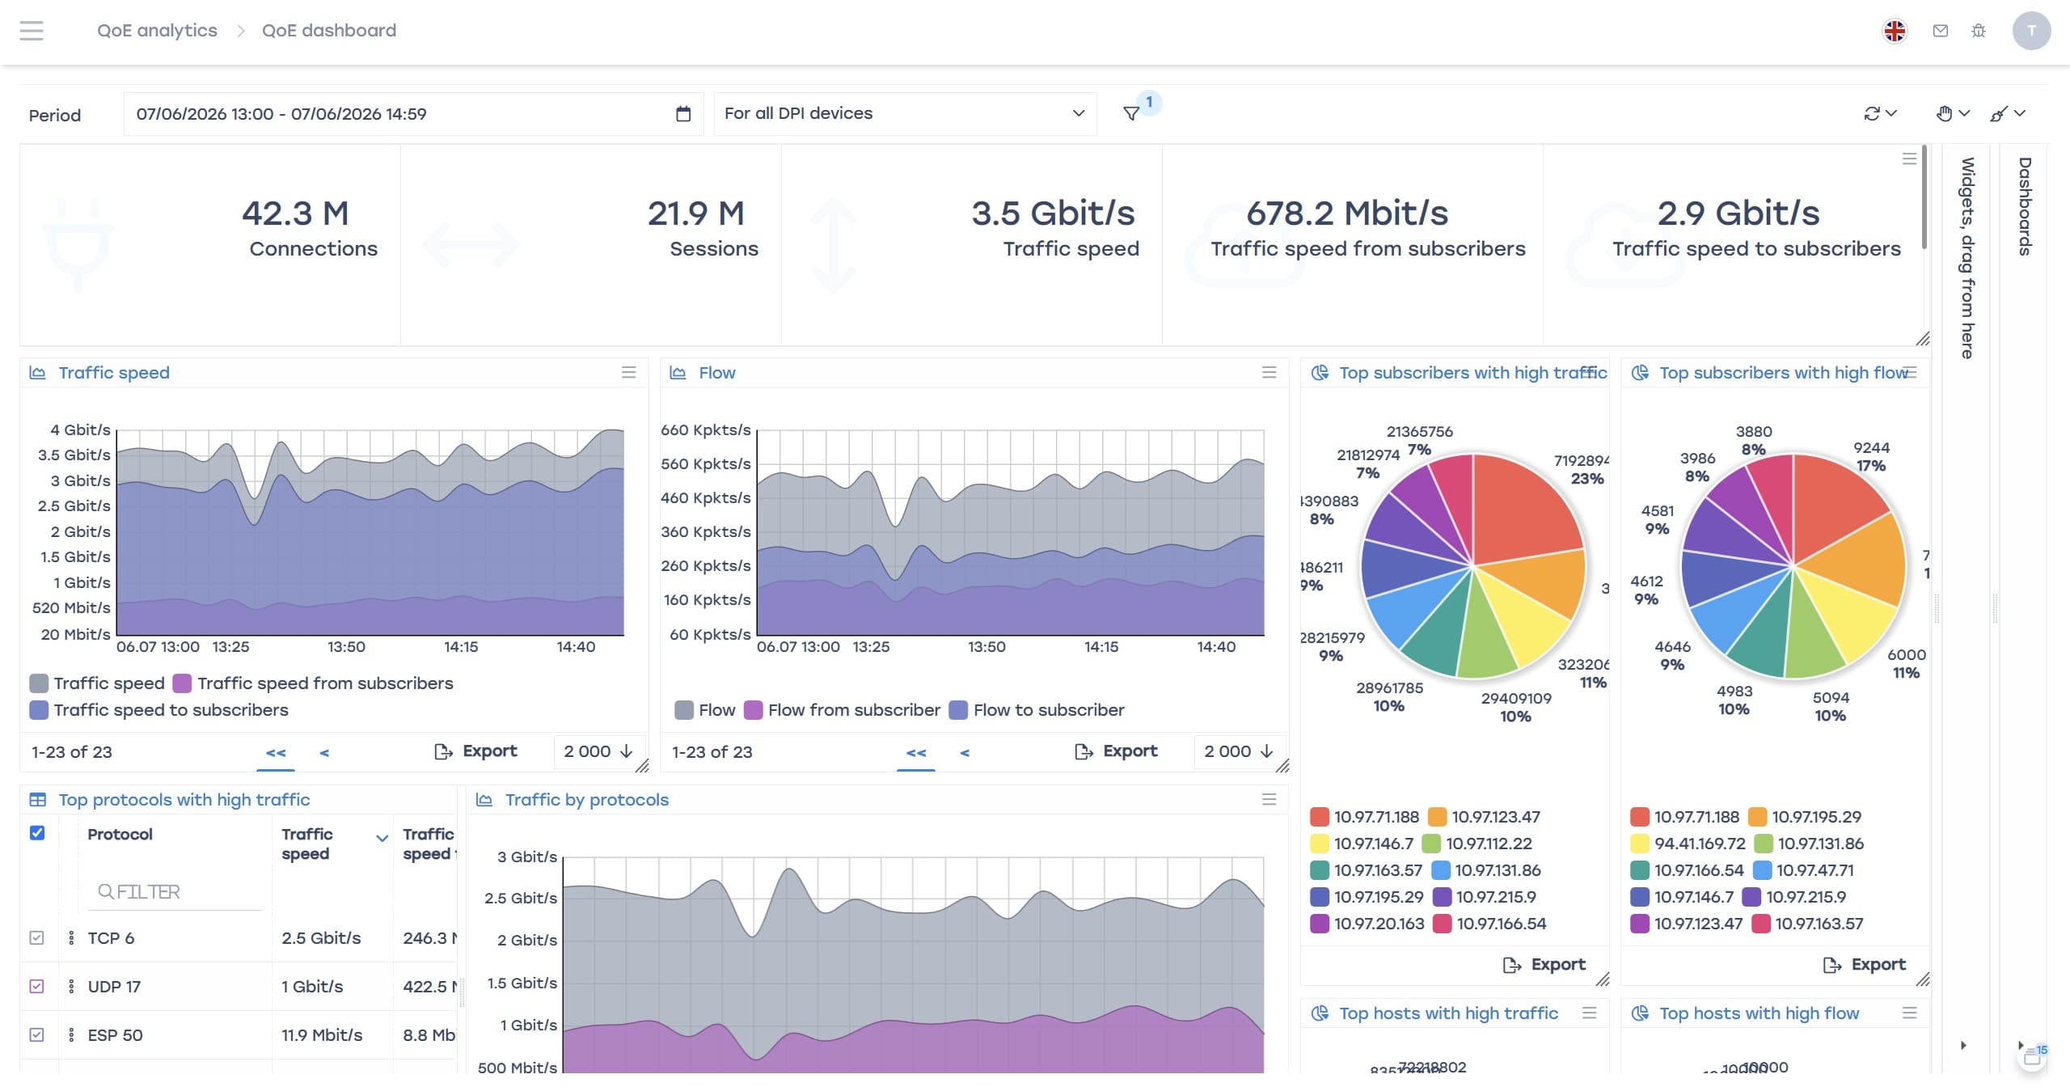Open Widgets, drag from here tab
2070x1087 pixels.
pos(1967,257)
